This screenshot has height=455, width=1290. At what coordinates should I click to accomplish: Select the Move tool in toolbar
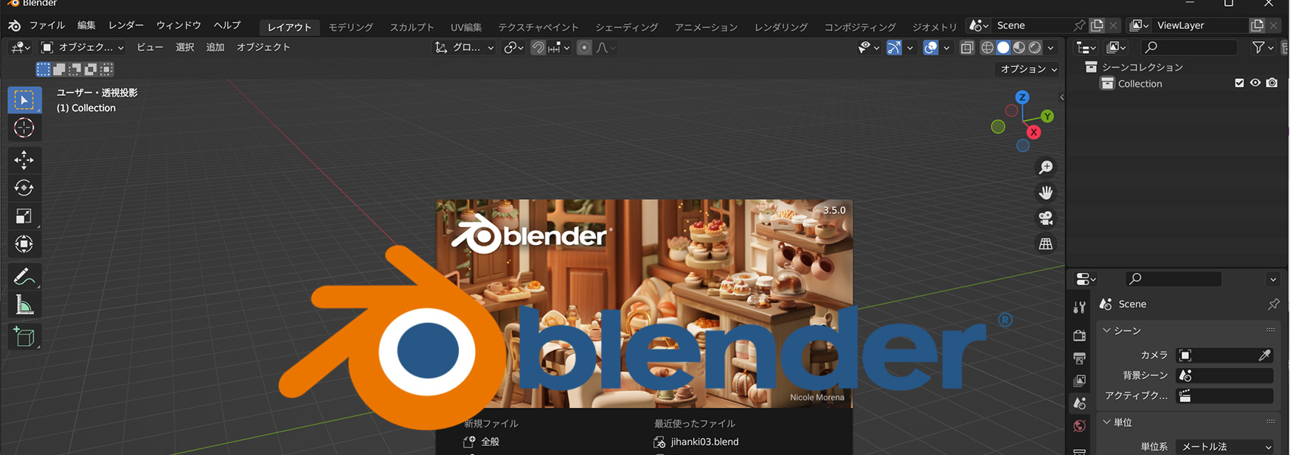click(24, 159)
